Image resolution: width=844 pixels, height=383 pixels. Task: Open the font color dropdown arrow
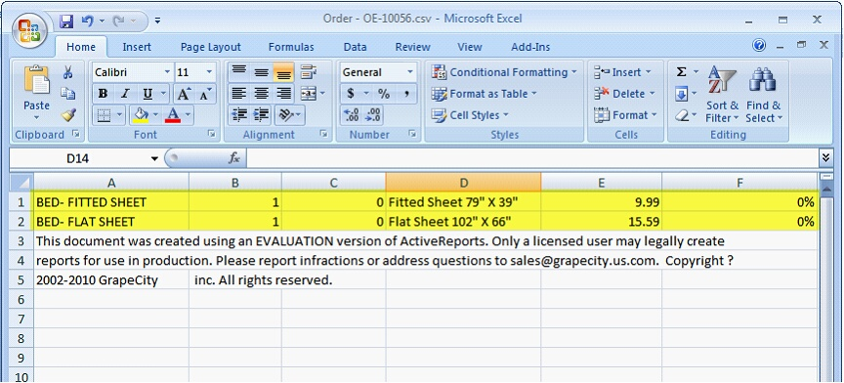[x=188, y=114]
